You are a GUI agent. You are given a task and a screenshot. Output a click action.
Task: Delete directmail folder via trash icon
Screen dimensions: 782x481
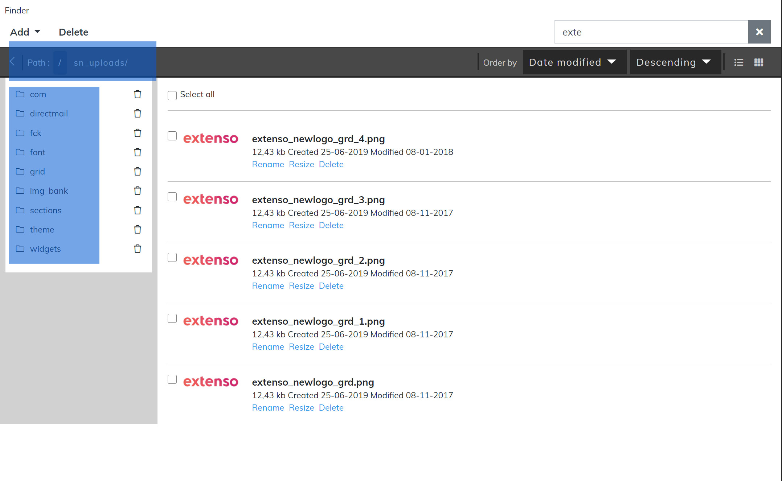click(138, 114)
